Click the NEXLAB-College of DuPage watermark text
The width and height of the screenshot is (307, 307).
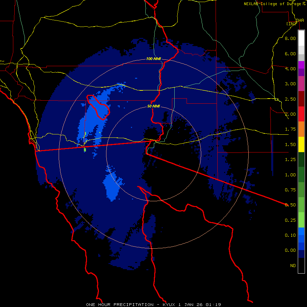274,4
